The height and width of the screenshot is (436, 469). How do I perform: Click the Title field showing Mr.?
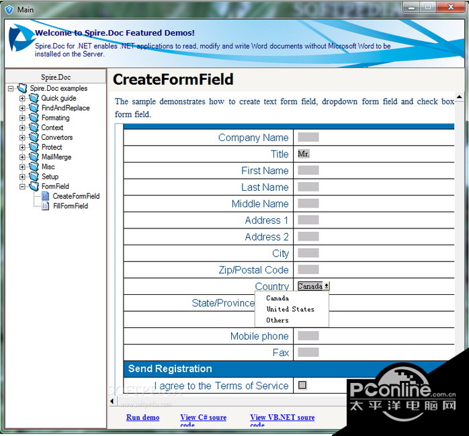click(x=304, y=154)
